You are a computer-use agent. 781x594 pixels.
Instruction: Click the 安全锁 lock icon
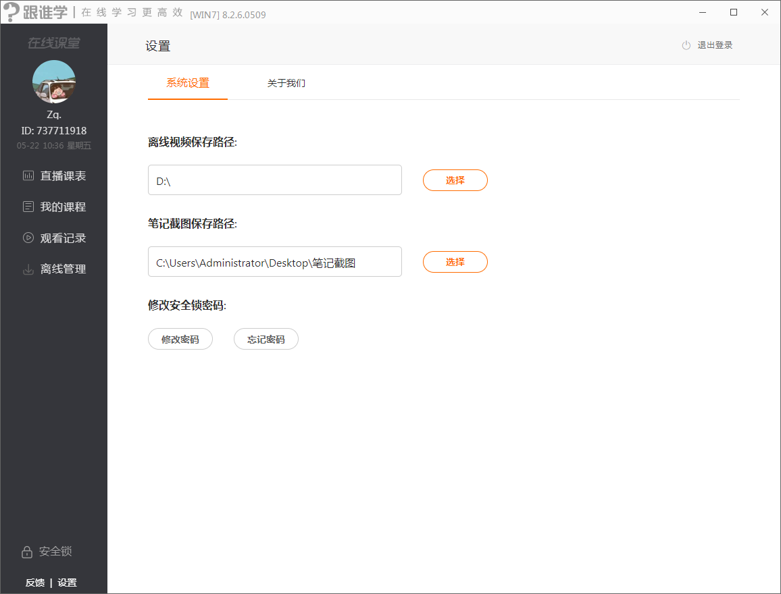pyautogui.click(x=26, y=551)
